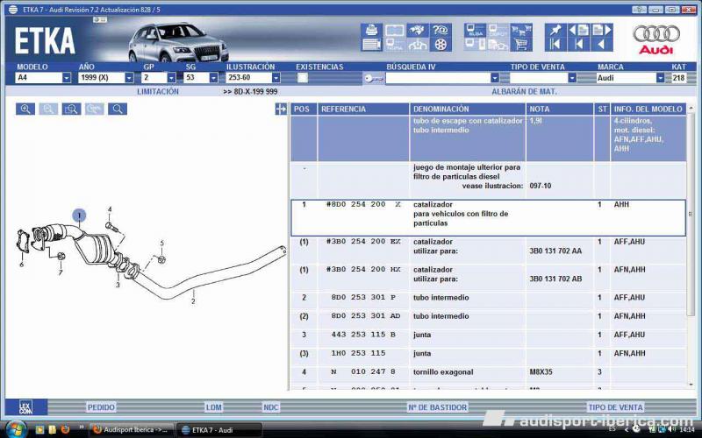702x438 pixels.
Task: Sort by the POS column header
Action: pyautogui.click(x=304, y=109)
